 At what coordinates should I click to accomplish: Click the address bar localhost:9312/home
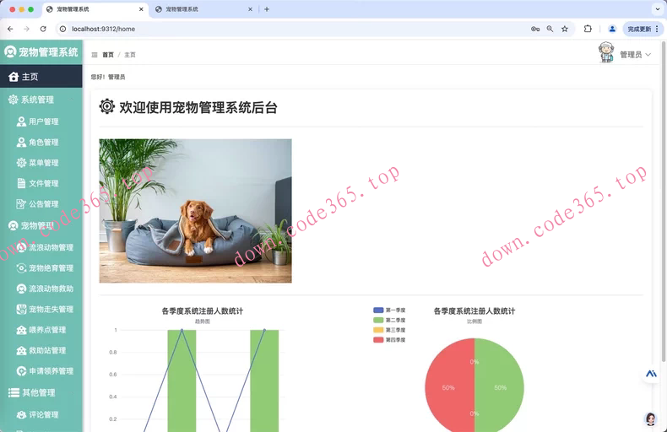click(x=103, y=29)
